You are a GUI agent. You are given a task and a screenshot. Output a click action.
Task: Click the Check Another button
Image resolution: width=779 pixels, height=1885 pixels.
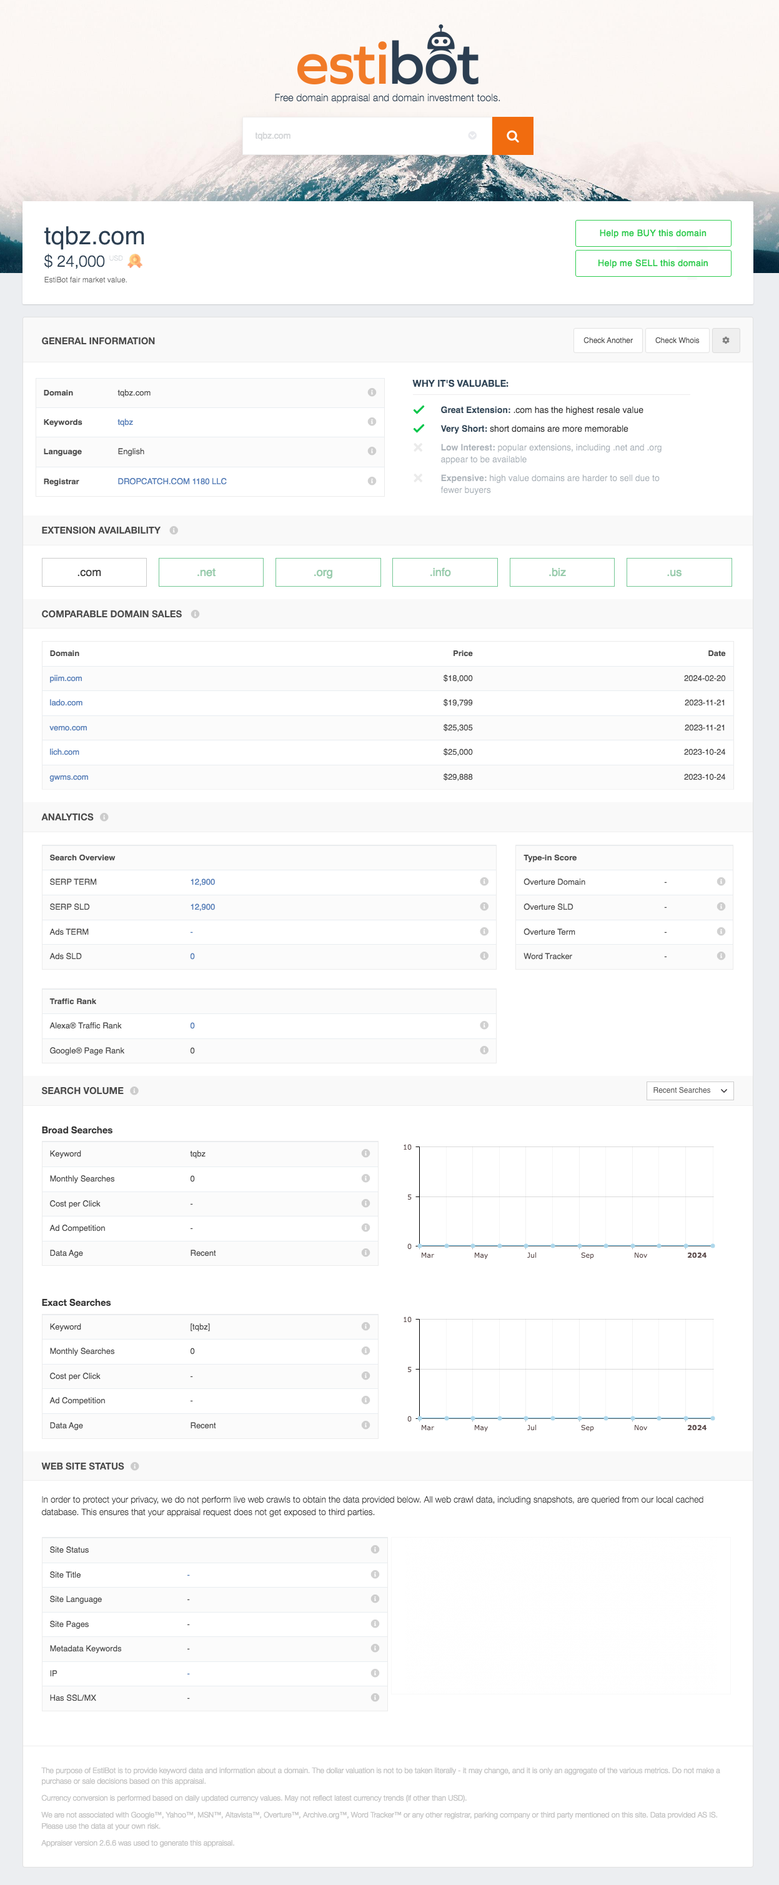coord(608,341)
